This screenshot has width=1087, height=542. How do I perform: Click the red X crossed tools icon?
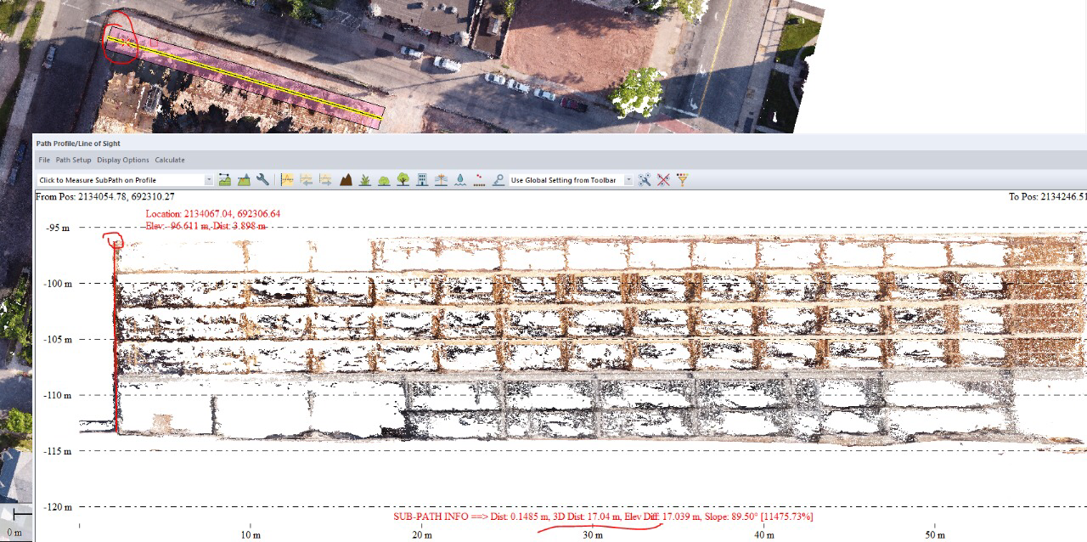pos(663,180)
